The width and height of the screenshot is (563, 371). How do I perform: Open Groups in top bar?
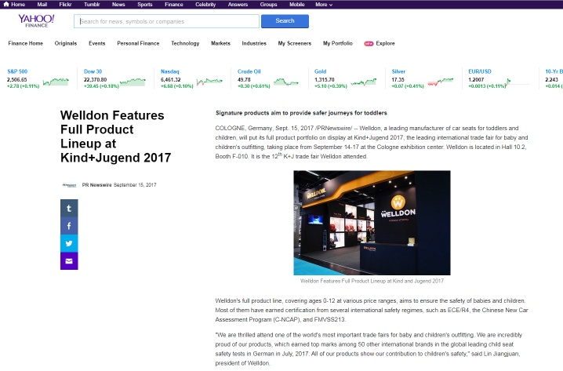tap(268, 4)
